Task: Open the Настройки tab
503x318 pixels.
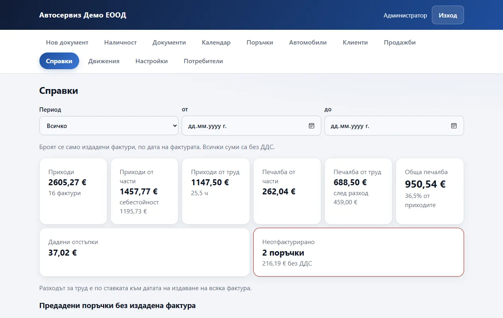Action: click(x=151, y=61)
